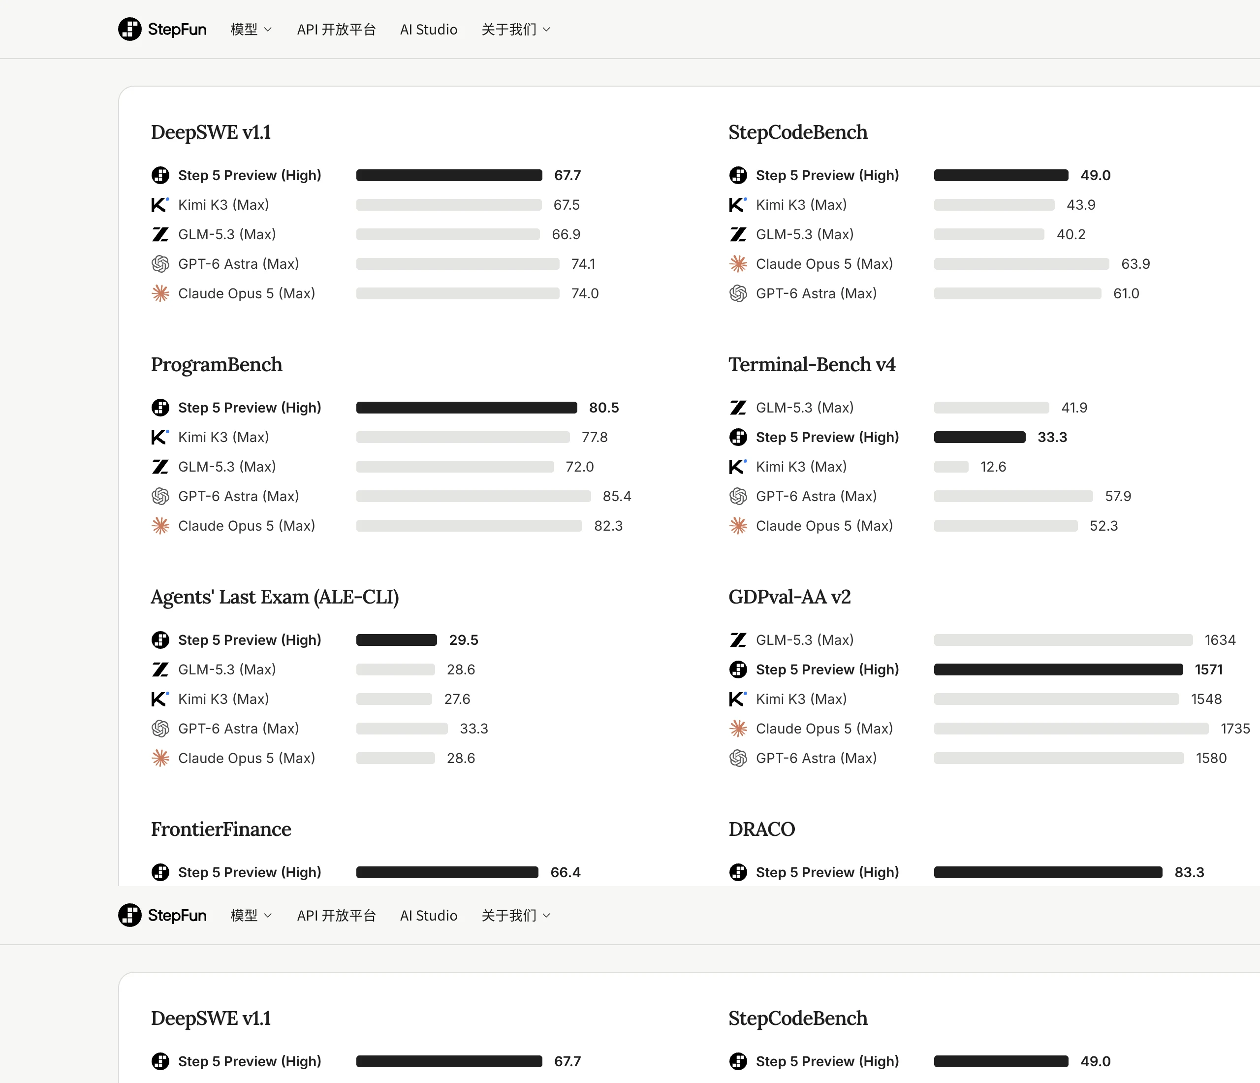Expand the 模型 dropdown in the top header

click(251, 29)
